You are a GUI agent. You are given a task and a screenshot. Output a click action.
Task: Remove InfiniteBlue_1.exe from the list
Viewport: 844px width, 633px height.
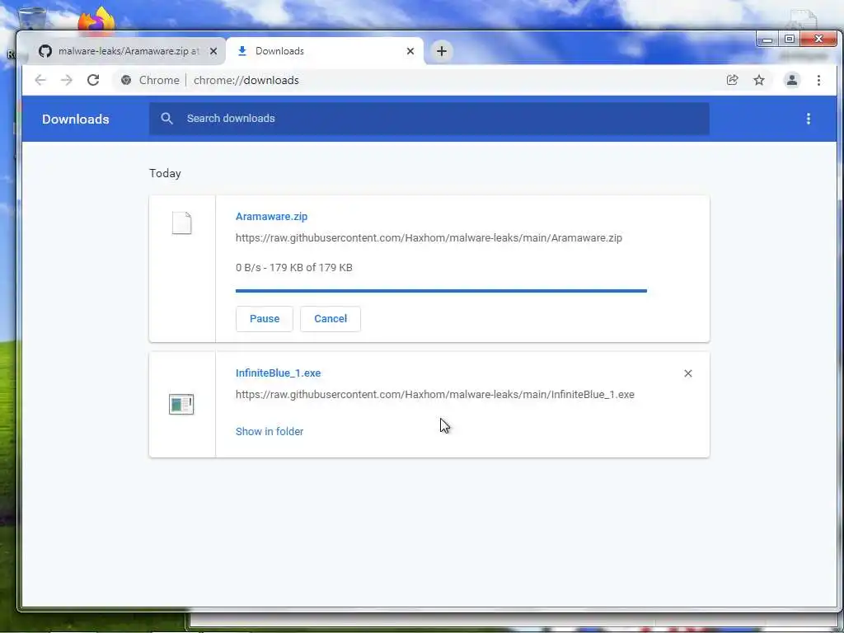pos(688,373)
